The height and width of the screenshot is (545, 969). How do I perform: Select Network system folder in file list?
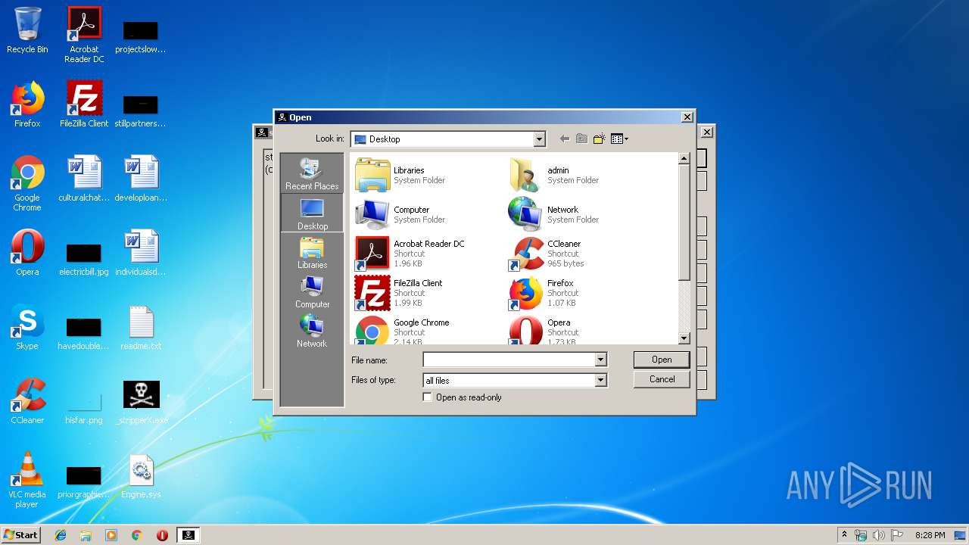554,214
